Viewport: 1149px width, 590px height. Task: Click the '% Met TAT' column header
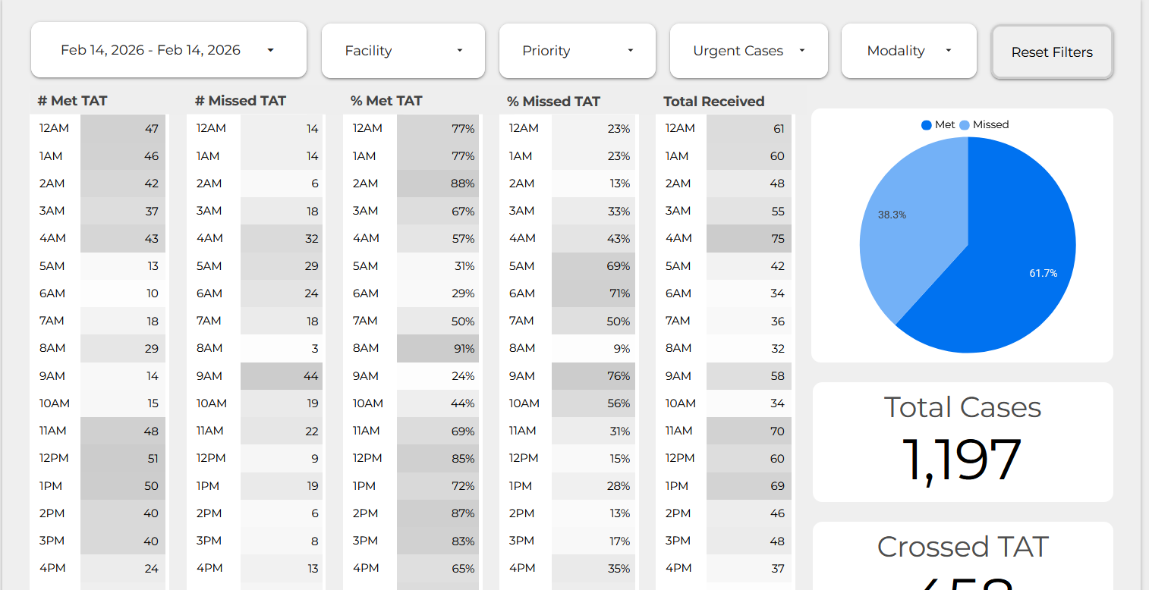[386, 100]
